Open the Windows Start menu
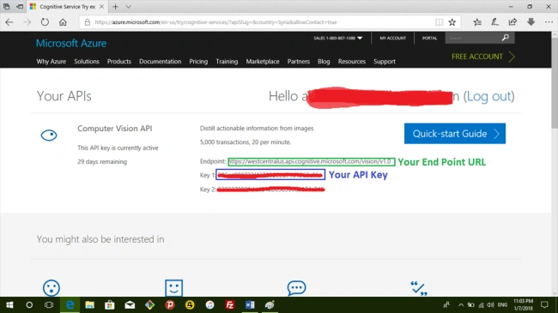 click(9, 305)
